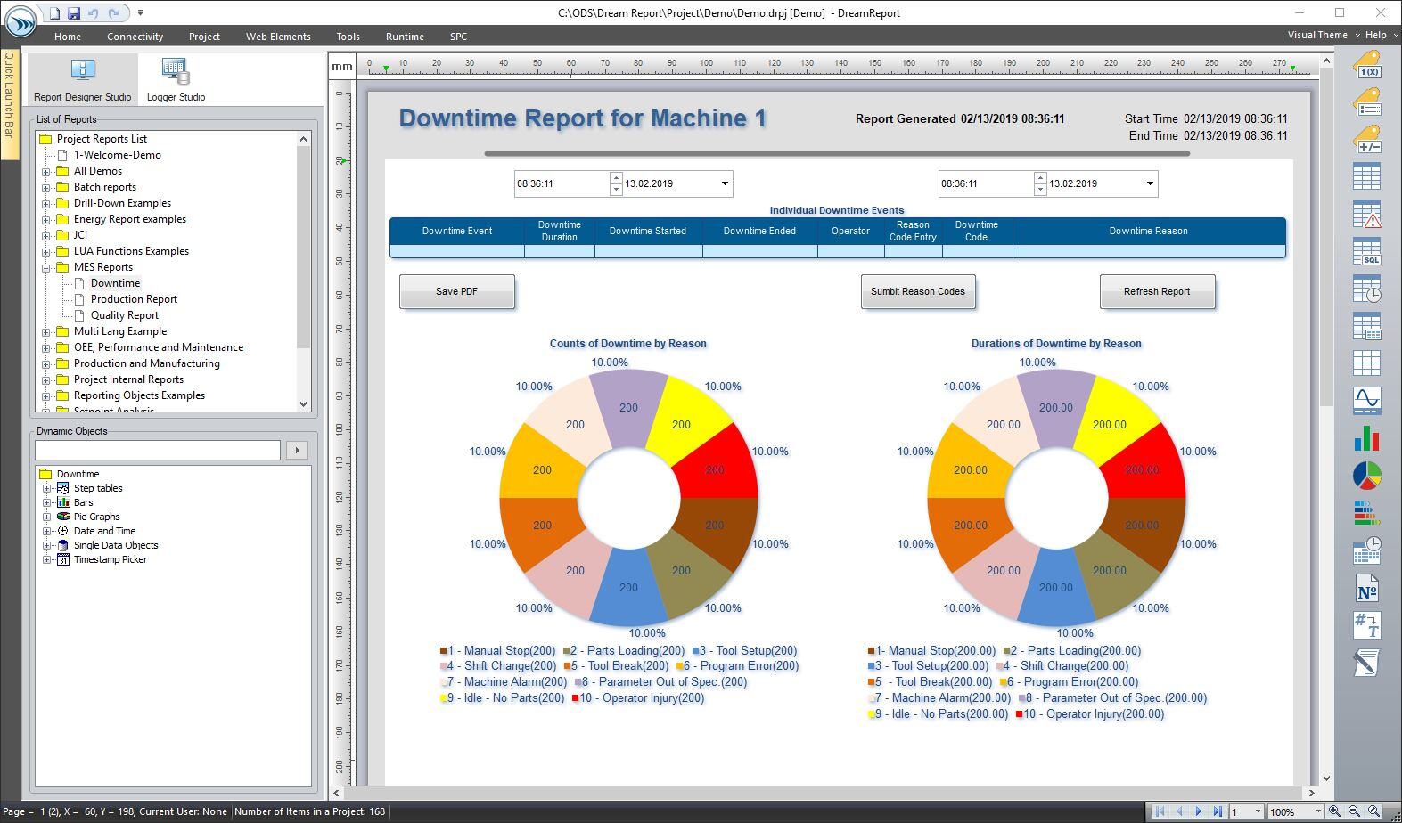1402x823 pixels.
Task: Choose the trend line graph tool icon
Action: pyautogui.click(x=1366, y=400)
